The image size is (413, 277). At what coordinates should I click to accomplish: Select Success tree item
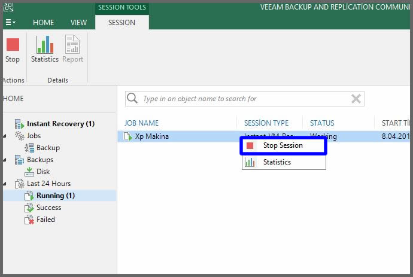[x=48, y=208]
